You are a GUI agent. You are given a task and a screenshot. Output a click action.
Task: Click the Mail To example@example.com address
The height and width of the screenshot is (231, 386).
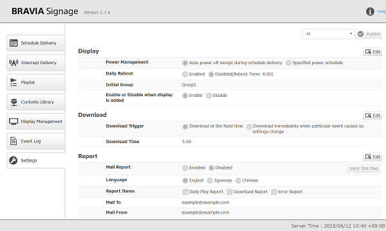click(x=205, y=203)
